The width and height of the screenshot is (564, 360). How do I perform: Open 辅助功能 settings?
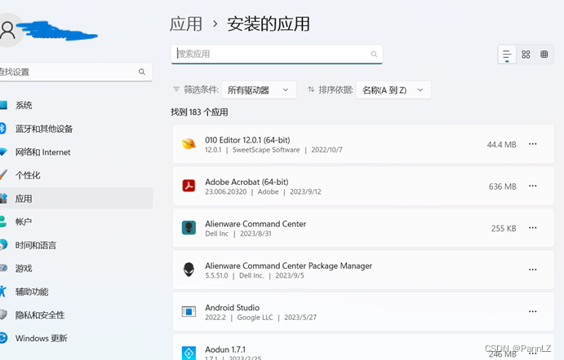point(76,292)
